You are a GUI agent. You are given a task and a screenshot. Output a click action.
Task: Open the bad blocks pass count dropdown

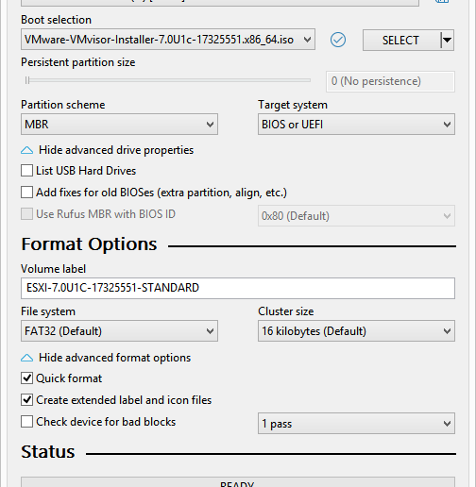coord(356,424)
